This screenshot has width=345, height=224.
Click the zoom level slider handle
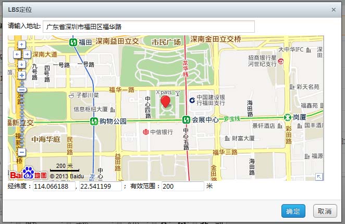pyautogui.click(x=22, y=90)
